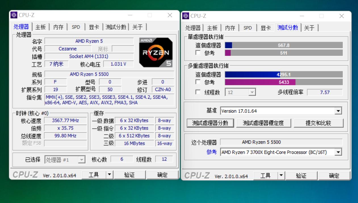Open the 线程数 thread count dropdown

click(251, 92)
